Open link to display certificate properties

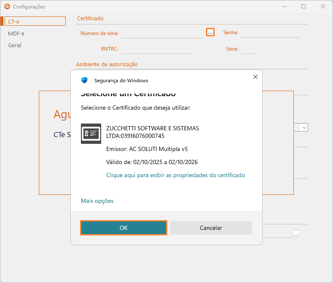(175, 175)
